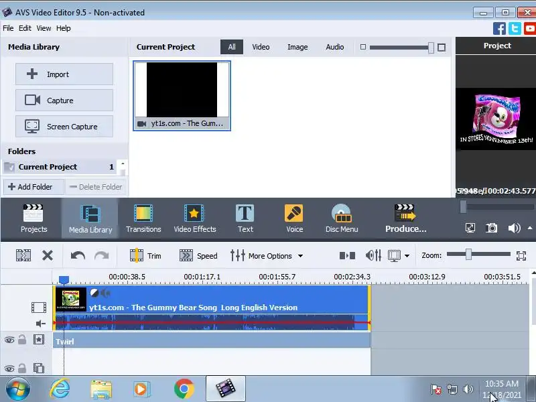536x402 pixels.
Task: Adjust the timeline Zoom slider
Action: (468, 255)
